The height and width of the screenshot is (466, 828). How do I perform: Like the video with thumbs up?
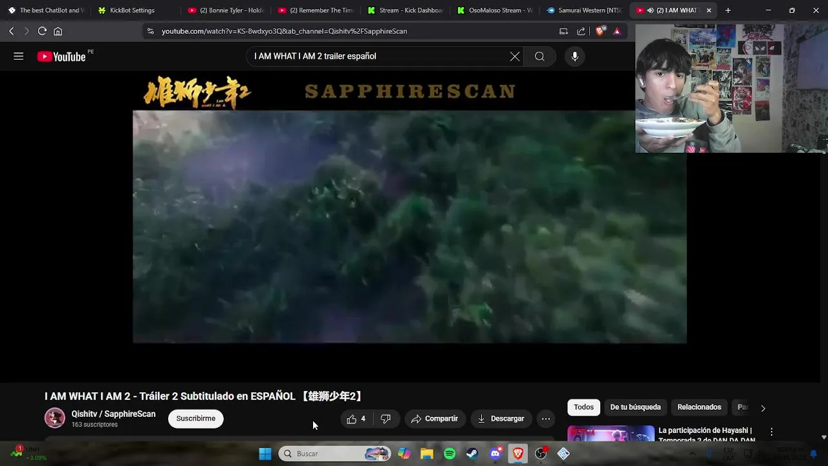pos(356,419)
